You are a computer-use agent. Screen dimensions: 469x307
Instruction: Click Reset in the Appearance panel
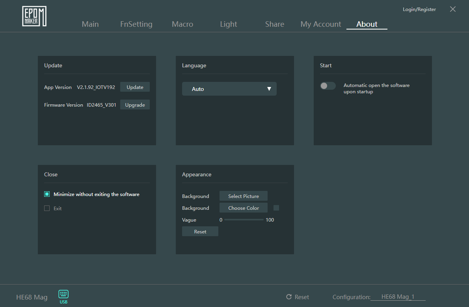(x=200, y=231)
